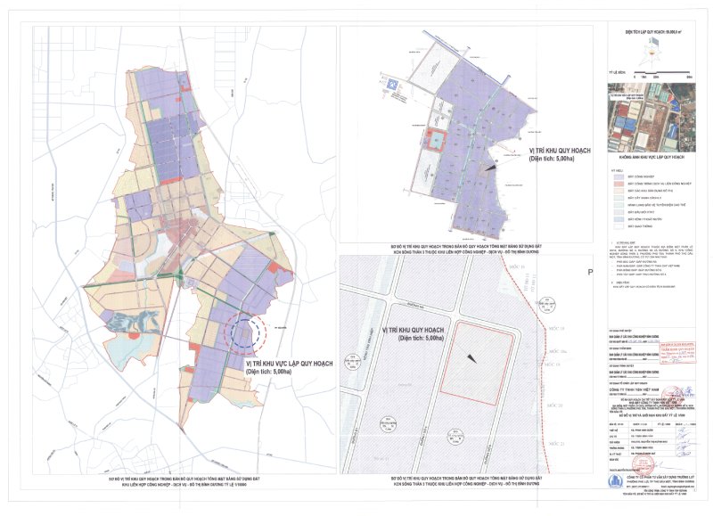Click the 'MỐC 21' boundary marker label
This screenshot has height=516, width=713.
pos(555,443)
